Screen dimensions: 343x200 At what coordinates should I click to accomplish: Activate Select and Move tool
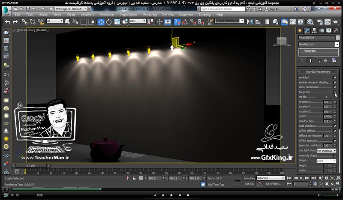pos(101,22)
